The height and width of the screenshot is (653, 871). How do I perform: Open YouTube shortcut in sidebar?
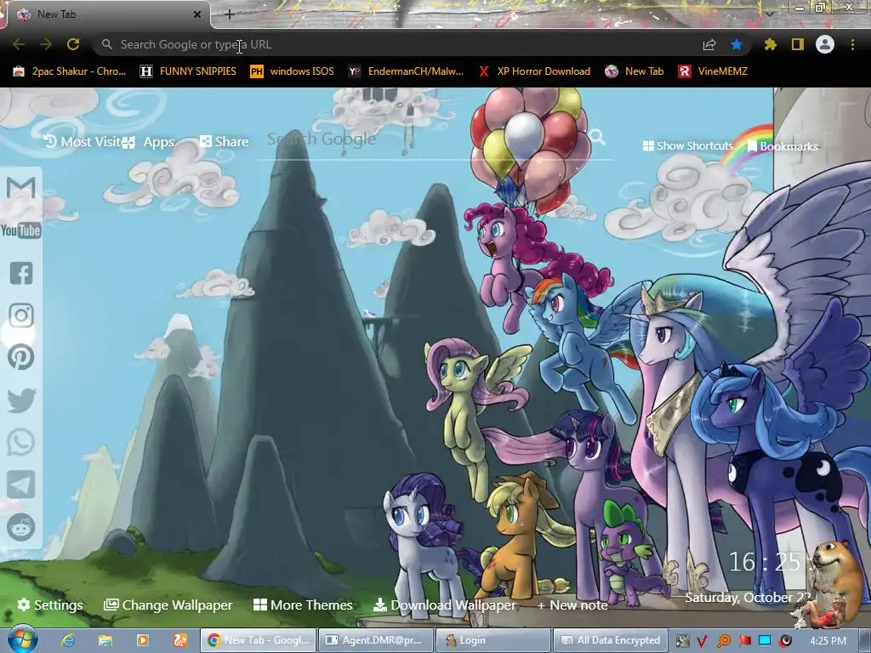21,230
